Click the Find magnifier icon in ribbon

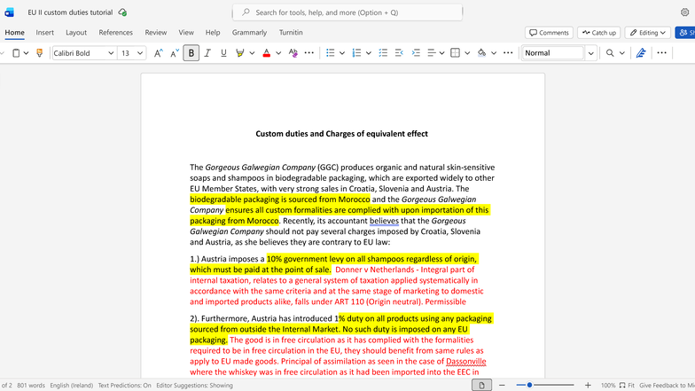610,53
